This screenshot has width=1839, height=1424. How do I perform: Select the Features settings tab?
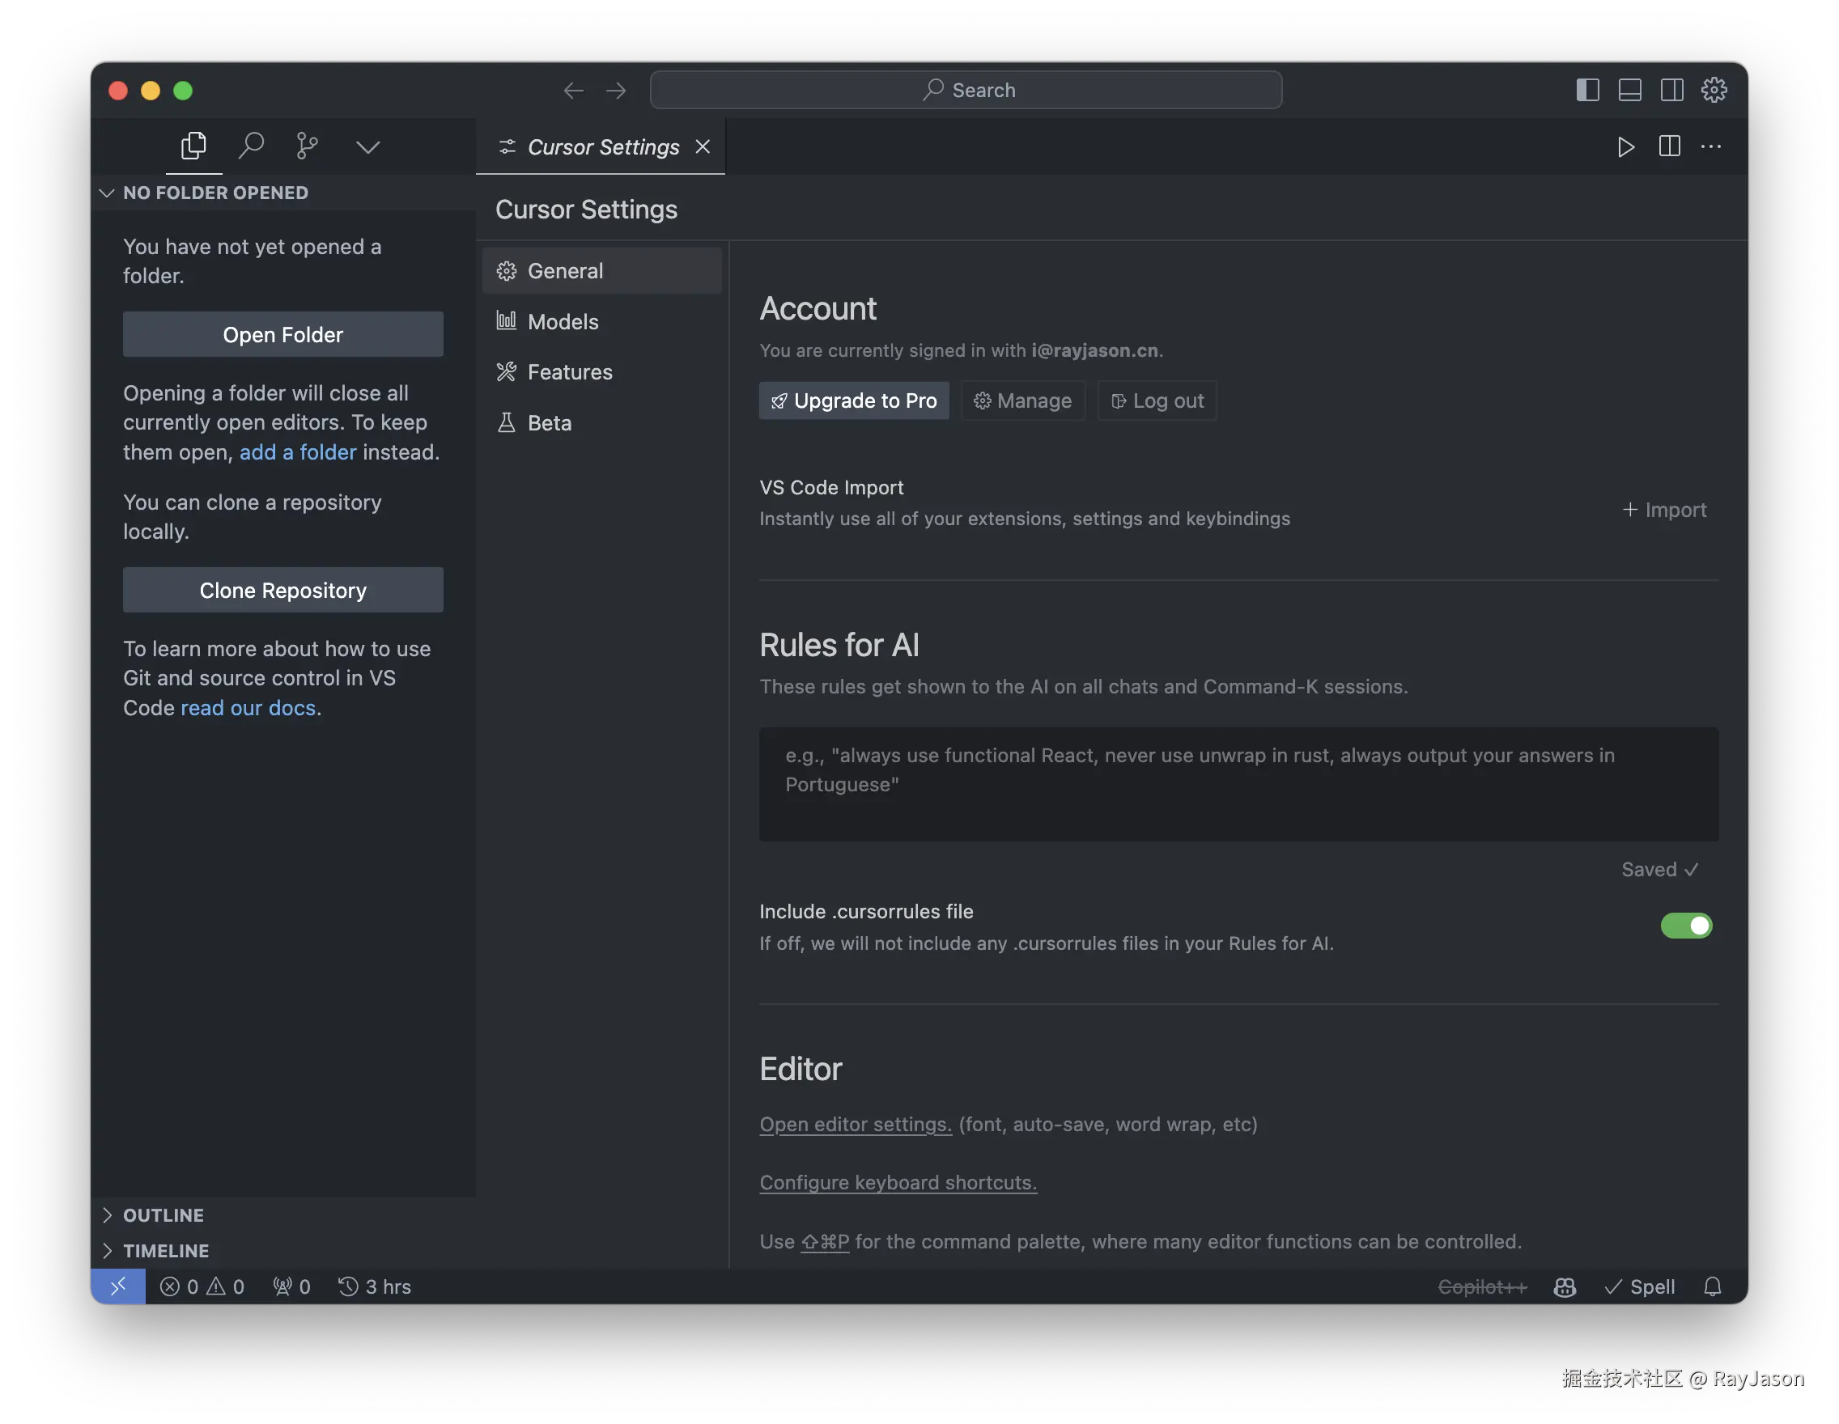coord(569,372)
